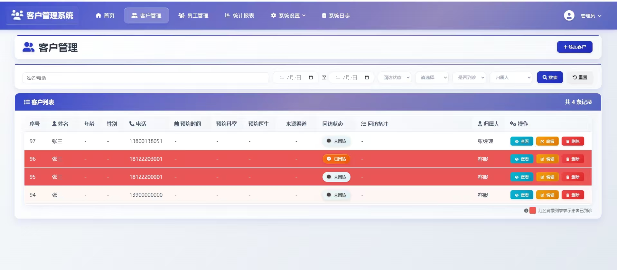Open the 员工管理 page
617x270 pixels.
pyautogui.click(x=193, y=15)
